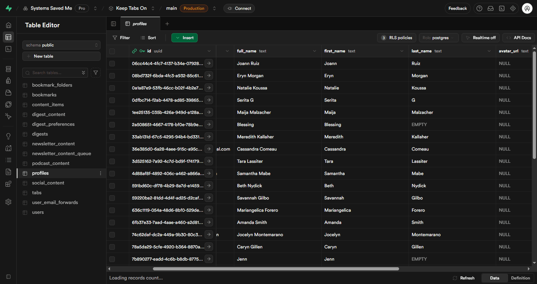Check the Joann Ruiz row checkbox
The height and width of the screenshot is (284, 537).
[112, 64]
